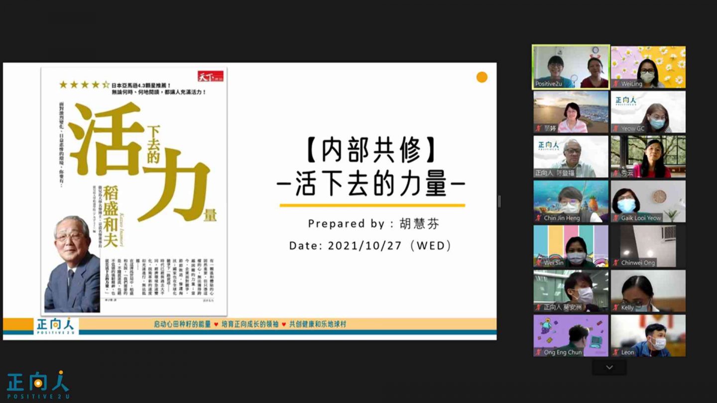Screen dimensions: 717x403
Task: Click the muted microphone icon beside Yeow GC
Action: pos(616,128)
